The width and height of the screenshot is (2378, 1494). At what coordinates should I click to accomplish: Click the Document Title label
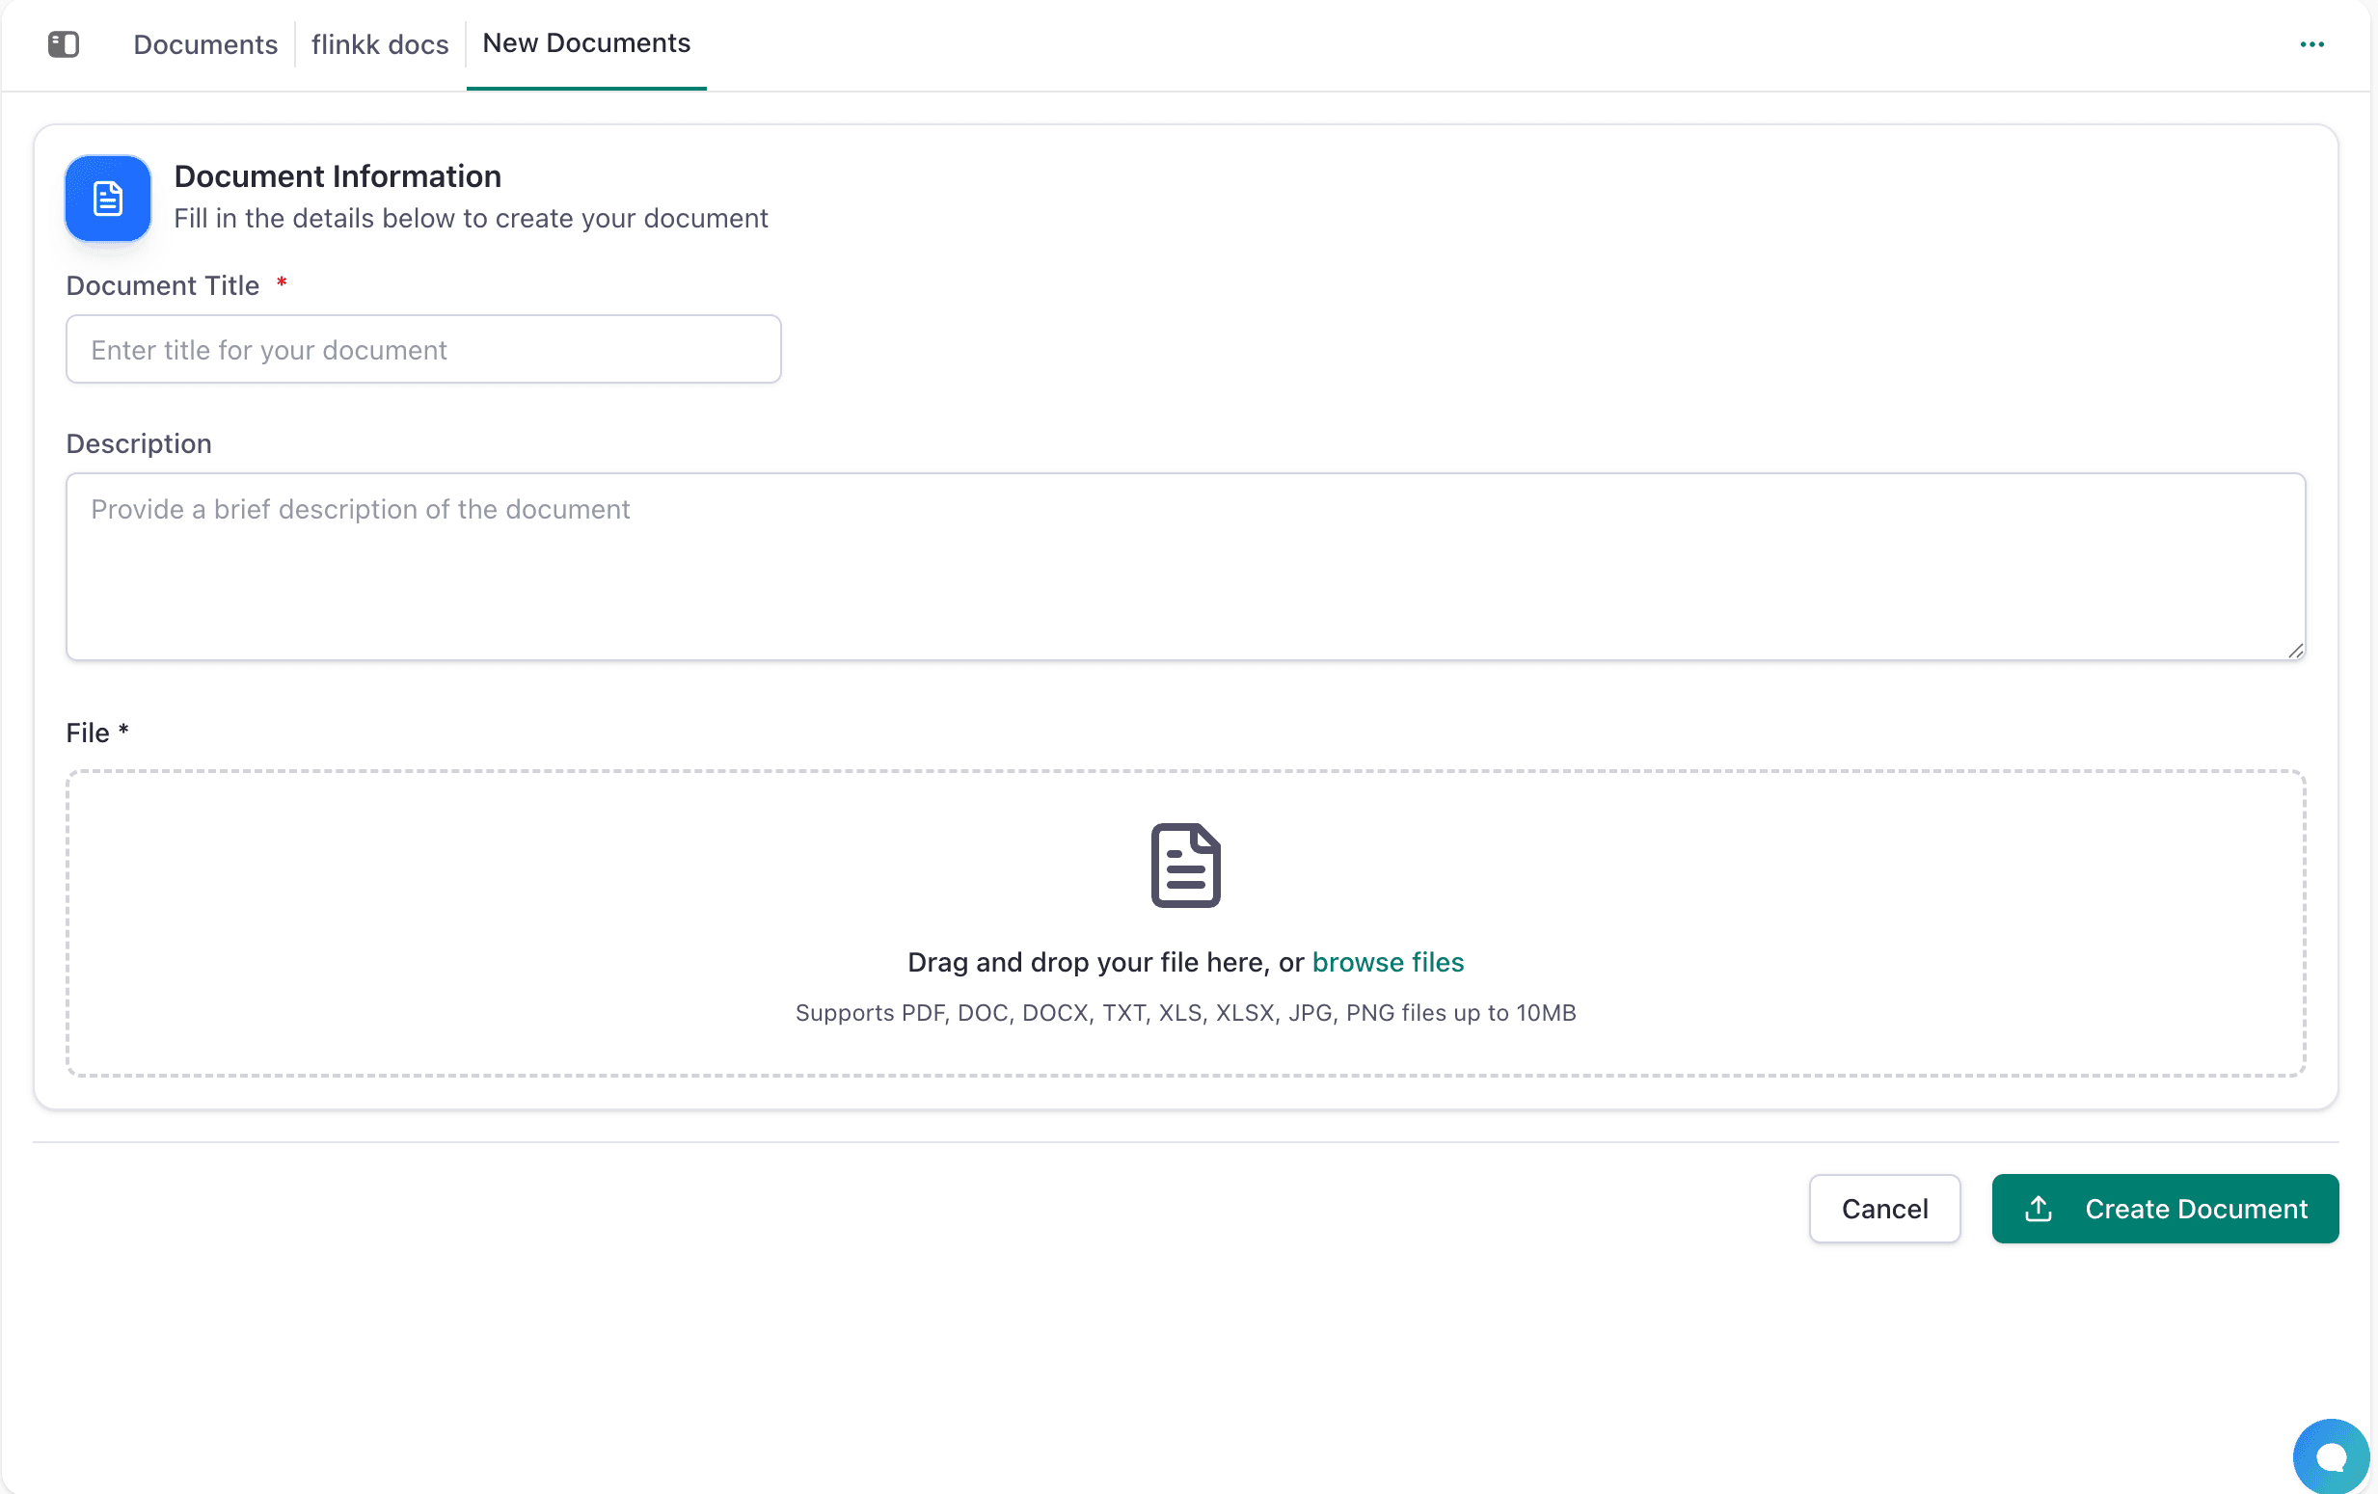[163, 285]
